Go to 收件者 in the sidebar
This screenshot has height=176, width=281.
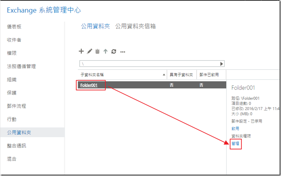point(14,40)
